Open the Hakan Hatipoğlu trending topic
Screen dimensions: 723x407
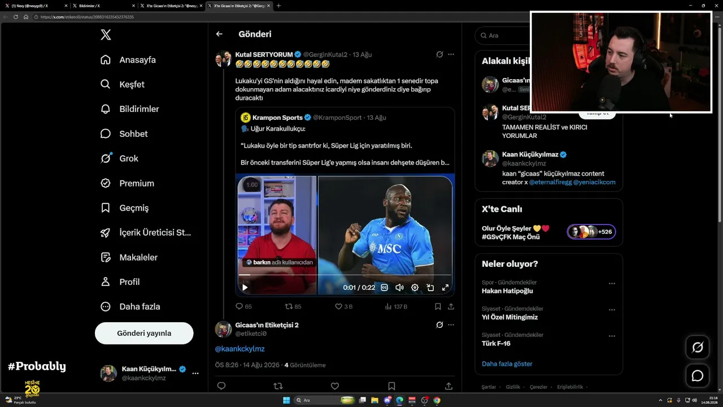pyautogui.click(x=507, y=291)
